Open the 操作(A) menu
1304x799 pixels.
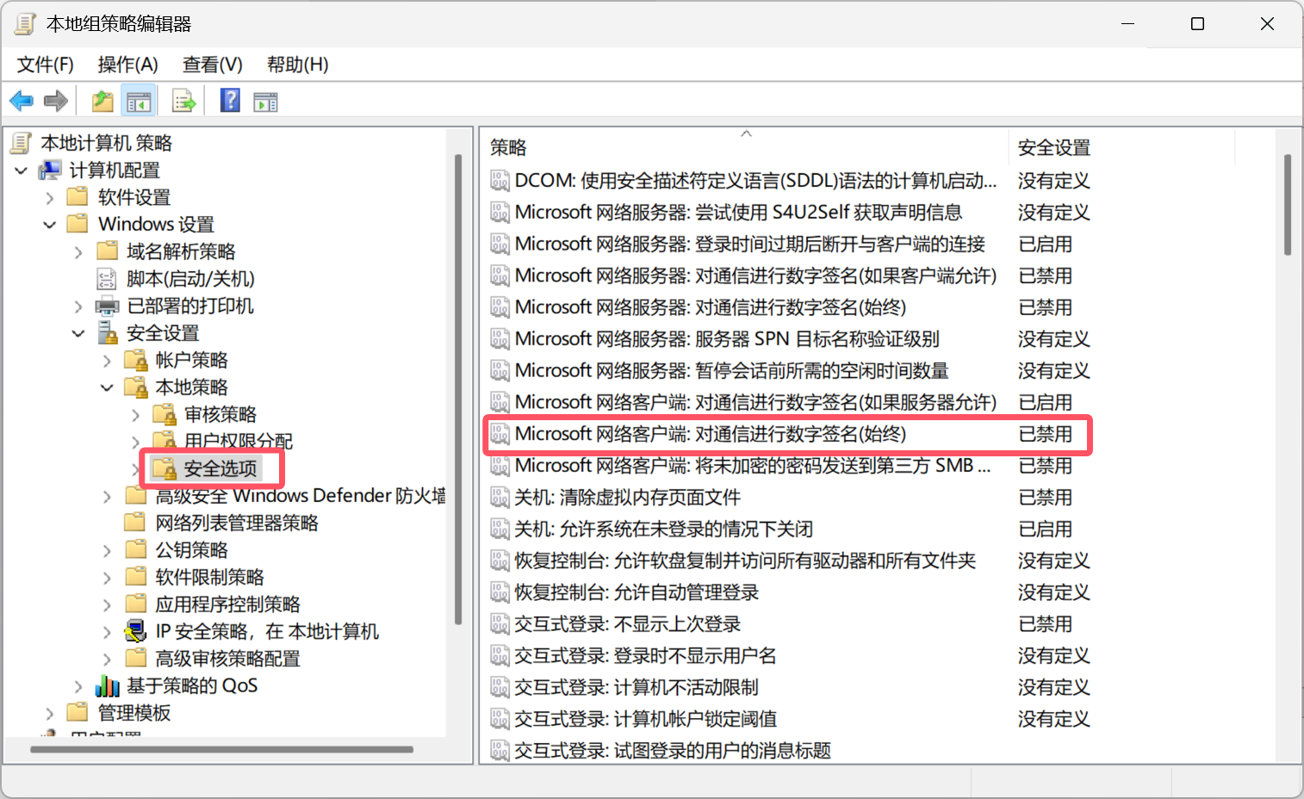pos(127,65)
